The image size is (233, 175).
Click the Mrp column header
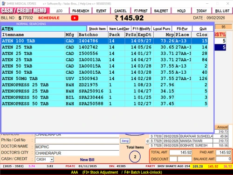tap(164, 35)
